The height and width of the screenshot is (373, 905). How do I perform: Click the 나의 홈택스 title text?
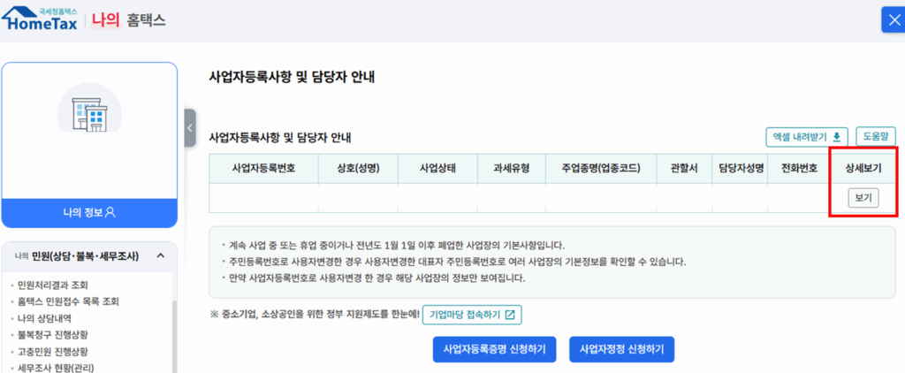click(129, 20)
